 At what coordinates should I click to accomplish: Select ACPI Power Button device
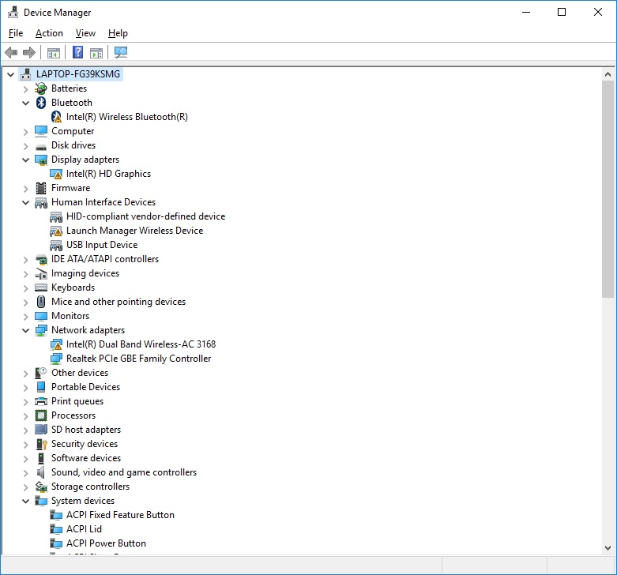(x=106, y=543)
